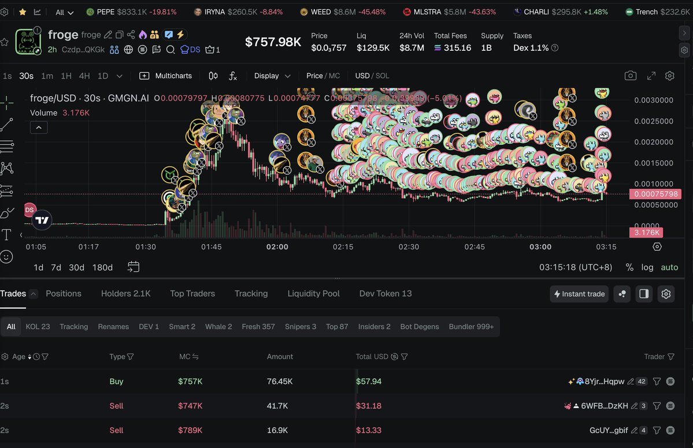The height and width of the screenshot is (448, 693).
Task: Toggle percent scale on price axis
Action: click(x=629, y=267)
